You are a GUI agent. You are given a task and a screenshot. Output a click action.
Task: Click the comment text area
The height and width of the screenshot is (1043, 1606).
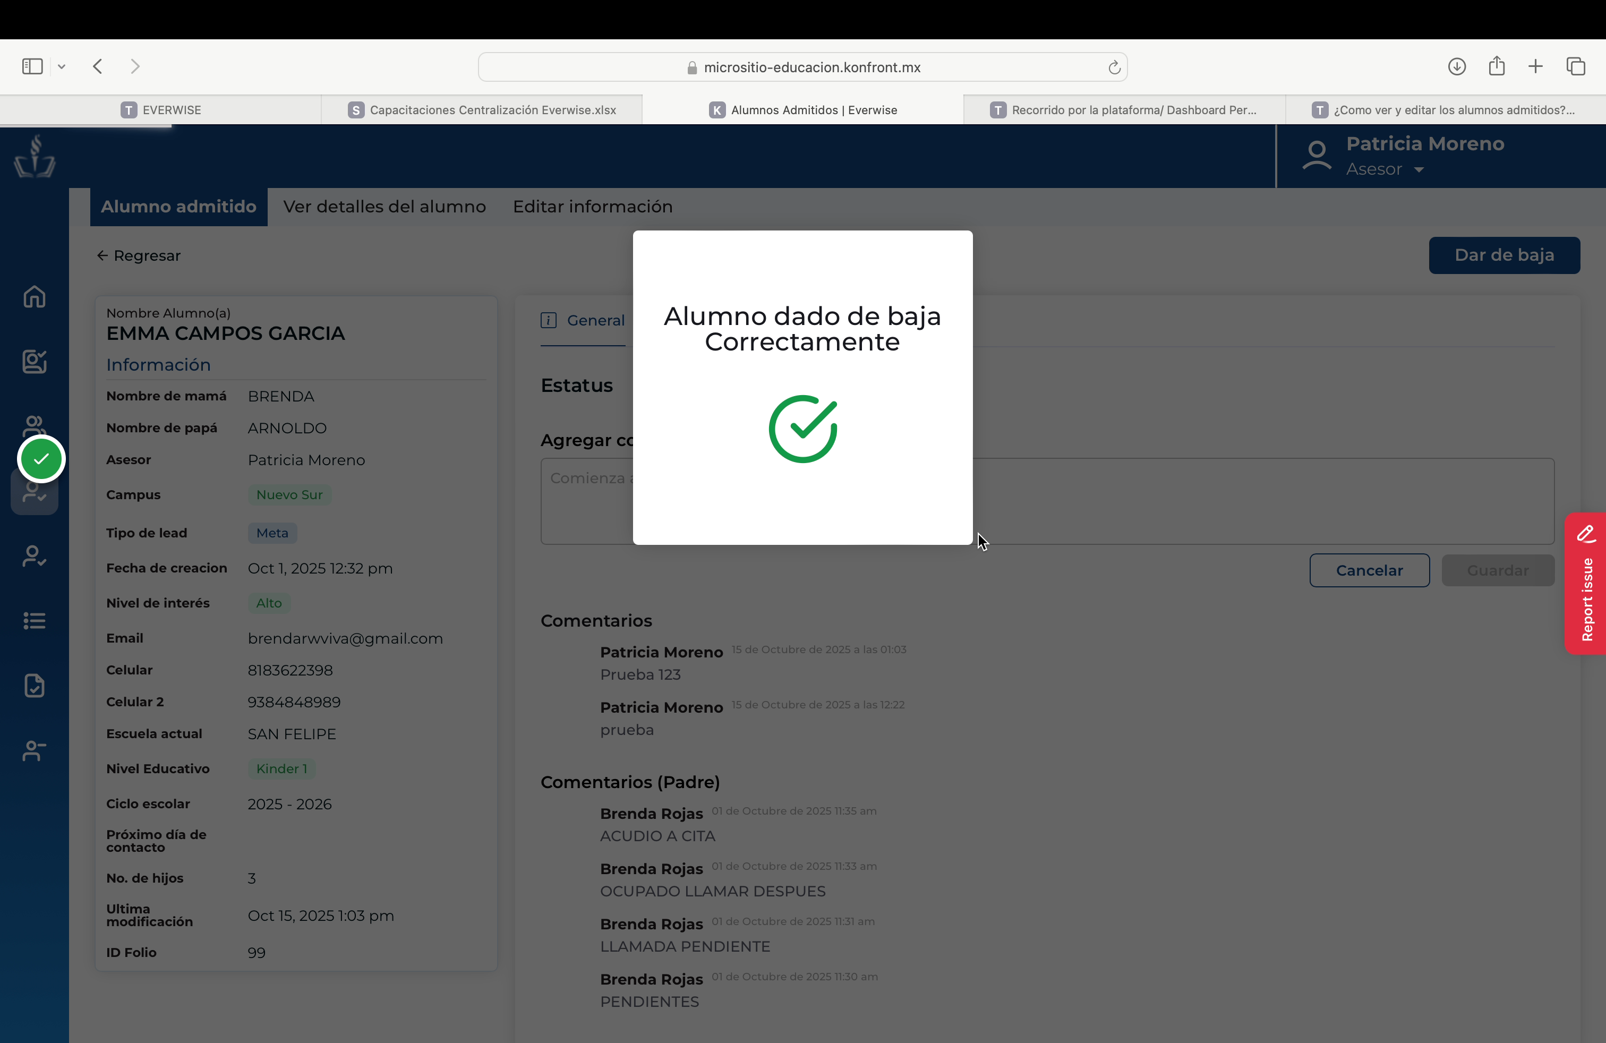pos(1047,501)
